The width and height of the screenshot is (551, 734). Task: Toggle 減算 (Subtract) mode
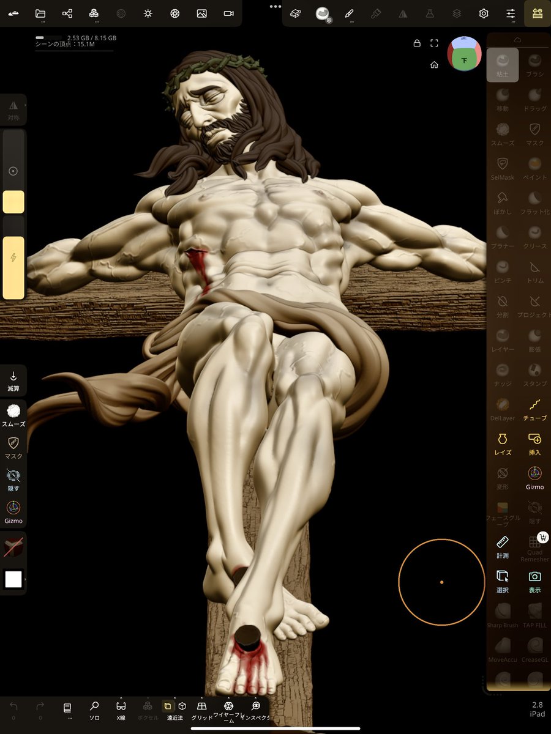click(x=13, y=382)
